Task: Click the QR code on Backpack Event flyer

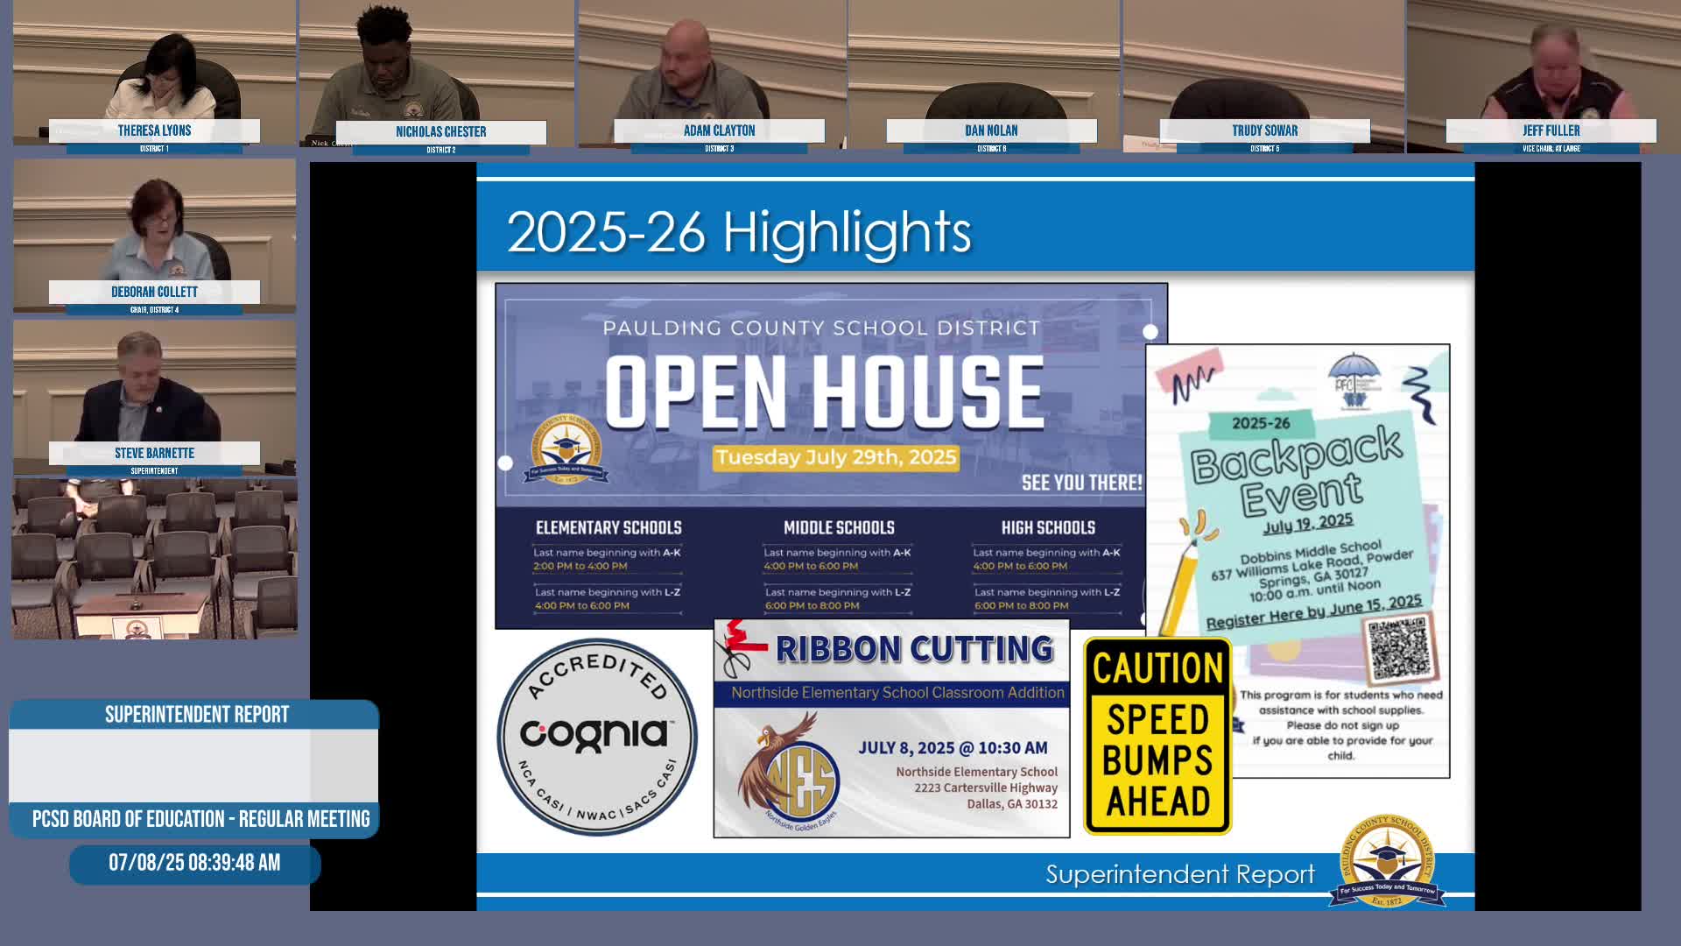Action: point(1399,649)
